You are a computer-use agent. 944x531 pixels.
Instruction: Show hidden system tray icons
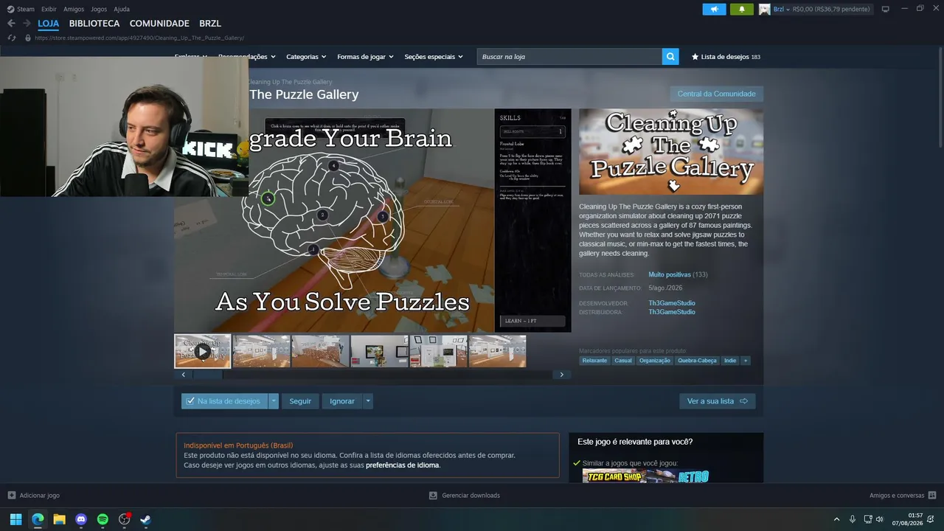tap(836, 519)
